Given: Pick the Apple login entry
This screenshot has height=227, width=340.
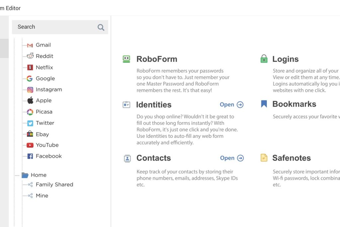Looking at the screenshot, I should click(x=43, y=100).
